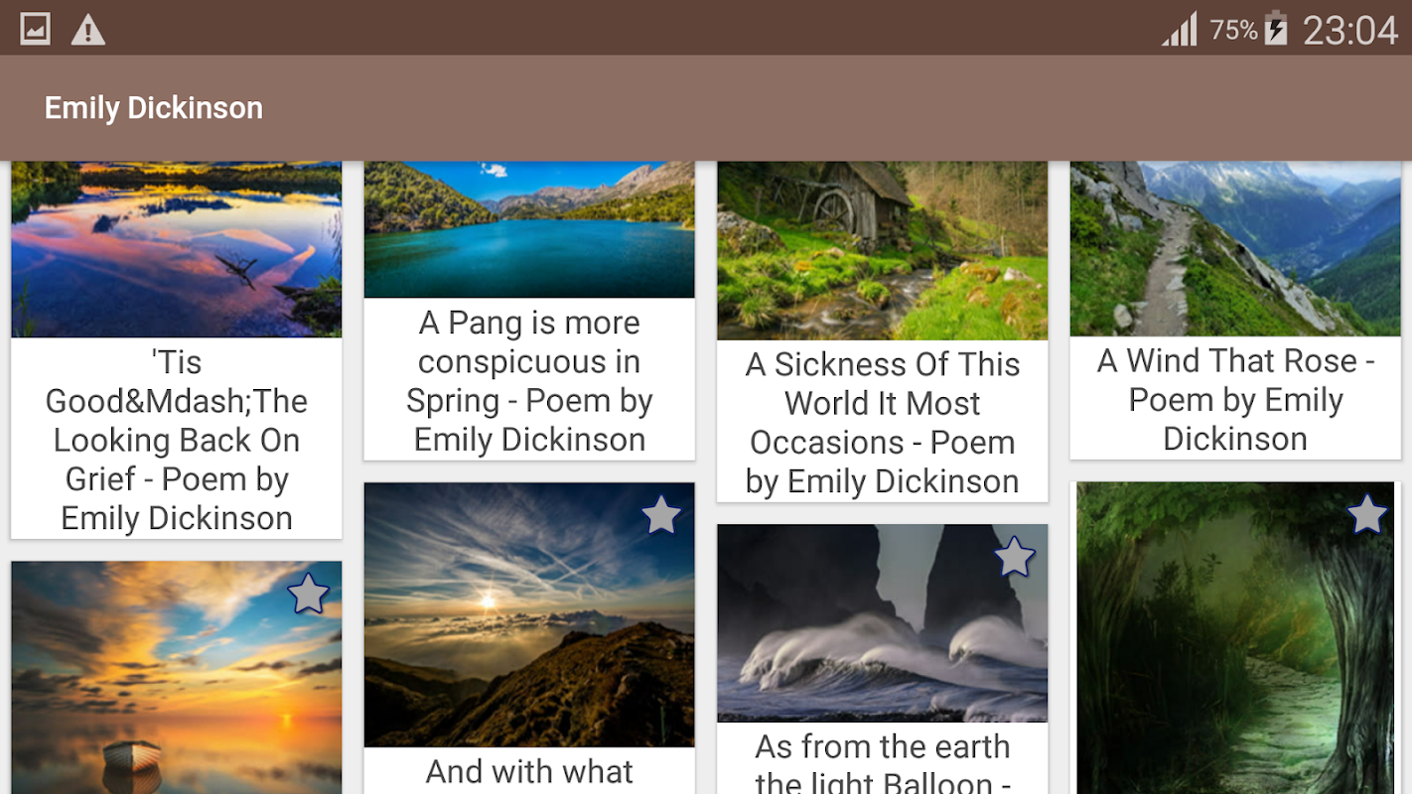The image size is (1412, 794).
Task: Open As from the earth the light Balloon
Action: click(883, 762)
